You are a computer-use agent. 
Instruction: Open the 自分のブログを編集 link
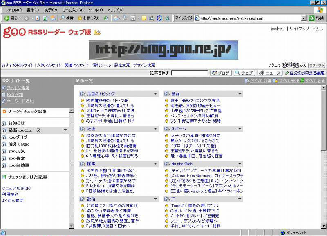(x=307, y=73)
